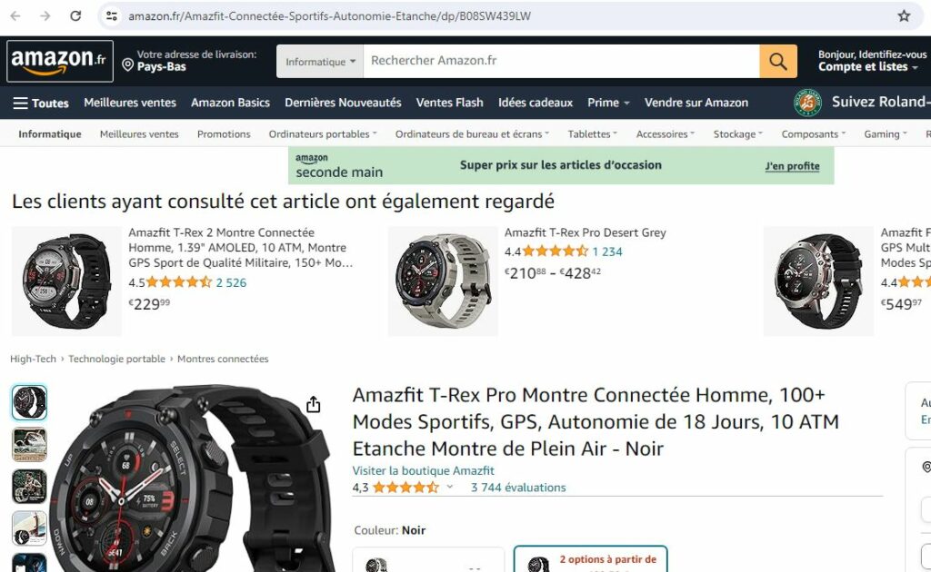
Task: Go back with the browser back arrow
Action: pos(15,16)
